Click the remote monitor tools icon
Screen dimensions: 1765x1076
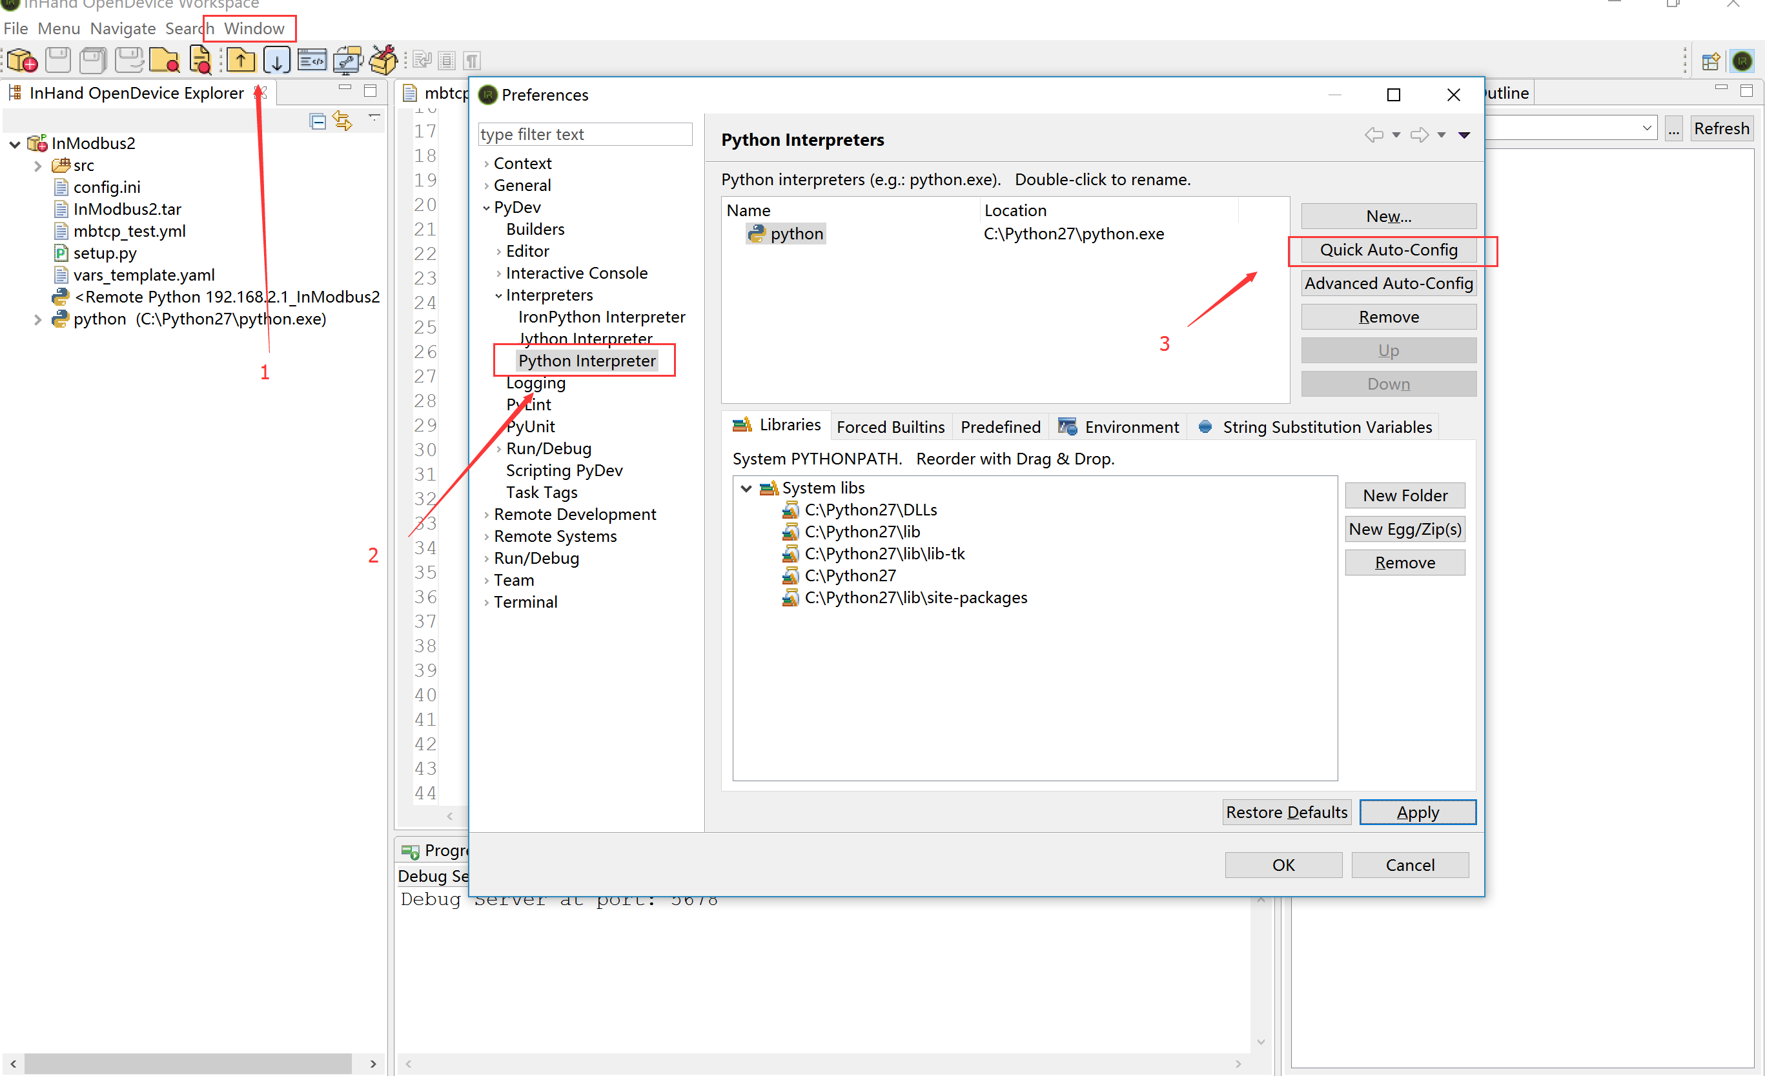point(347,61)
